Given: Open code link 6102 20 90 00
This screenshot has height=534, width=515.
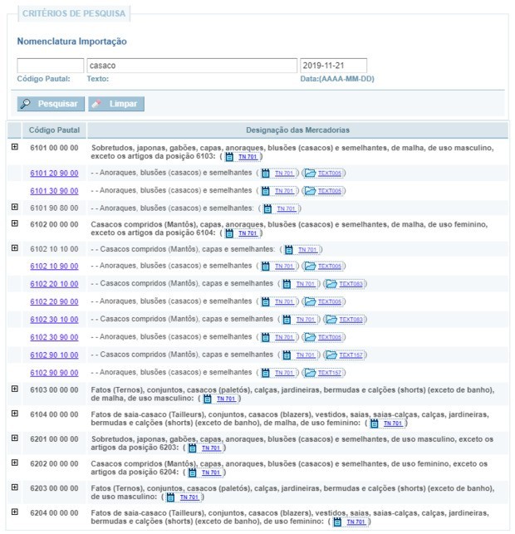Looking at the screenshot, I should coord(54,301).
